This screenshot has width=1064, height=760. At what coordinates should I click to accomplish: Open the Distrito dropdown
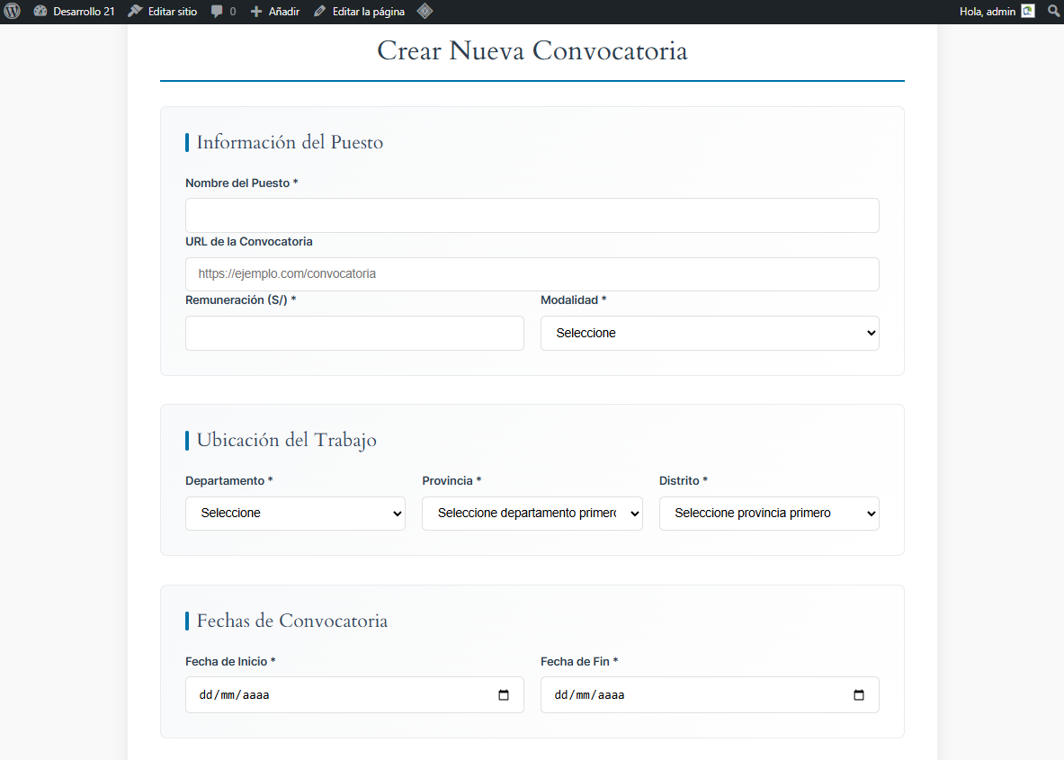click(x=769, y=514)
